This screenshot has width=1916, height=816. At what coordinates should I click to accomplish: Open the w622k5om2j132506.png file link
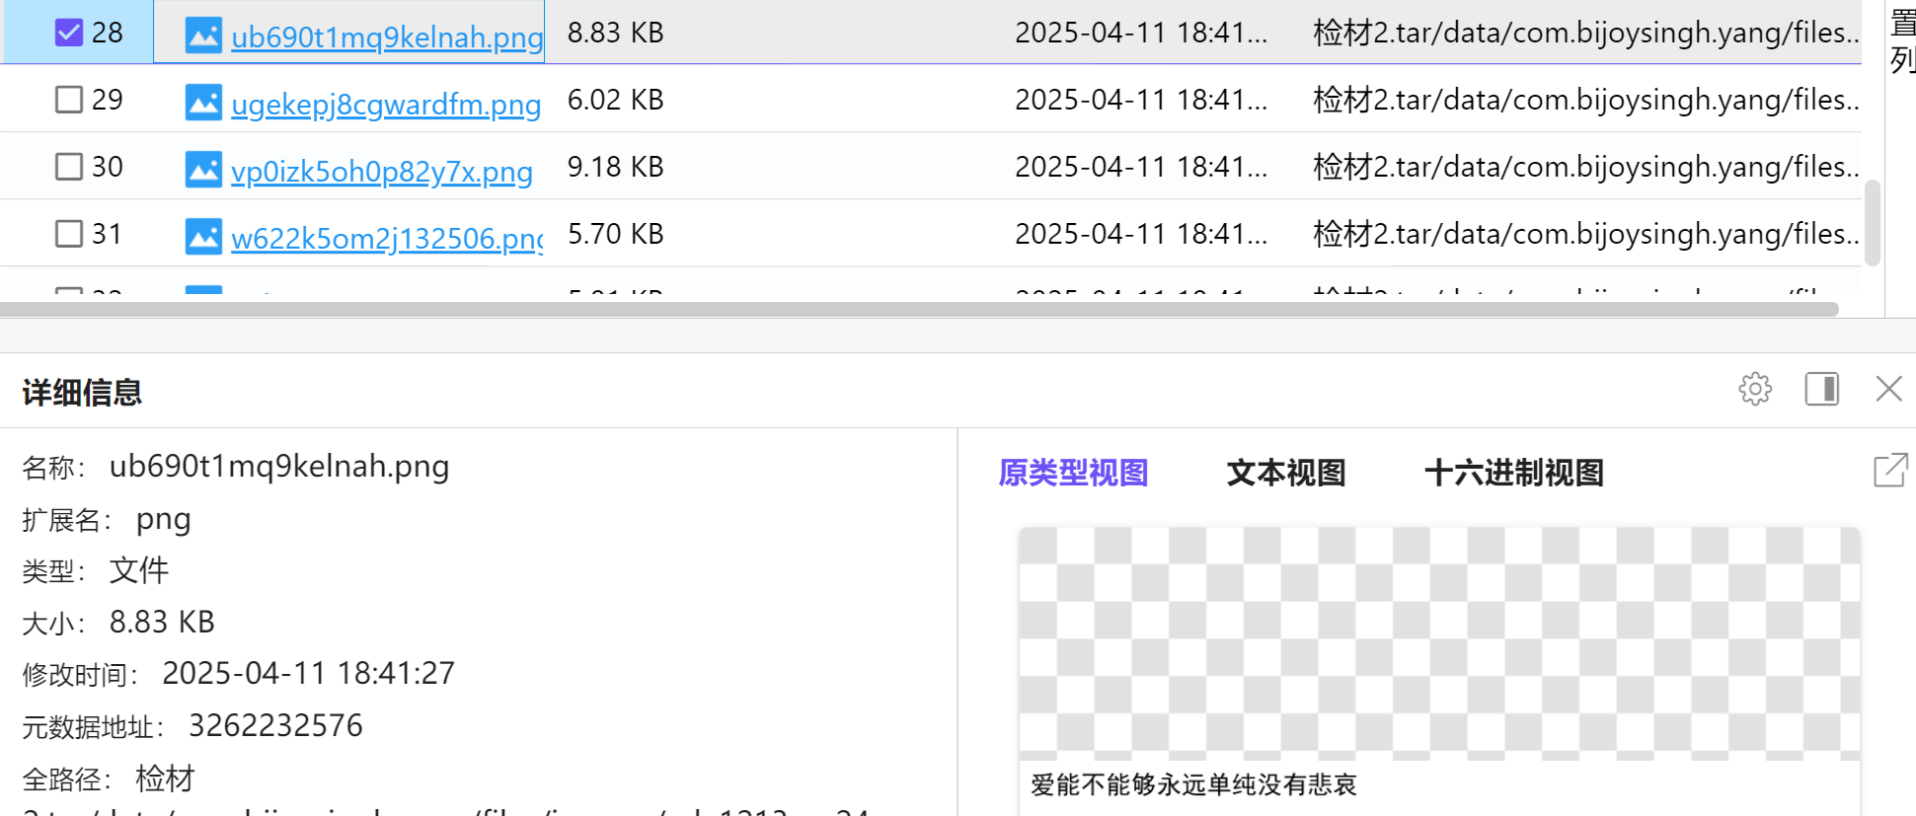tap(386, 239)
